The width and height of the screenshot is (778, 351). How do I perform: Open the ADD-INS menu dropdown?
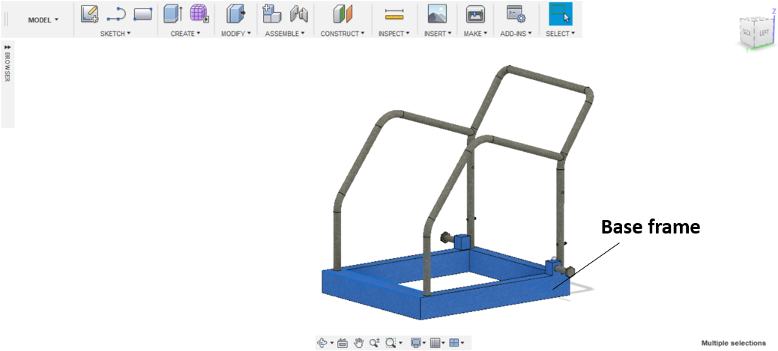click(516, 34)
